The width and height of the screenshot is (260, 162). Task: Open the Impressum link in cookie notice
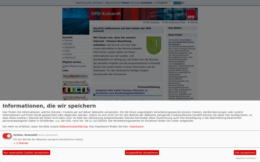(x=136, y=127)
